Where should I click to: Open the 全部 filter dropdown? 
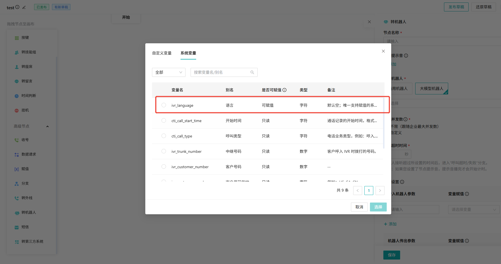169,72
